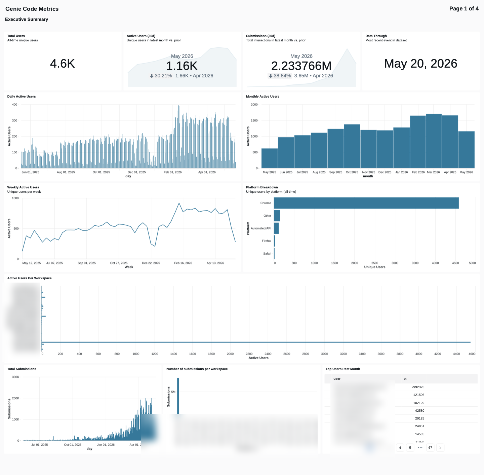Click 'Number of submissions per workspace' title
The image size is (484, 475).
[x=197, y=369]
